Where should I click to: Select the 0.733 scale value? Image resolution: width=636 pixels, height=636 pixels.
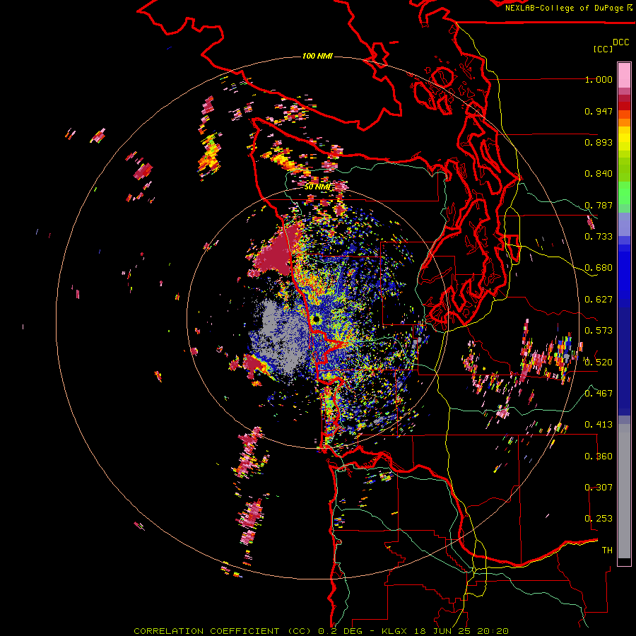pyautogui.click(x=599, y=237)
